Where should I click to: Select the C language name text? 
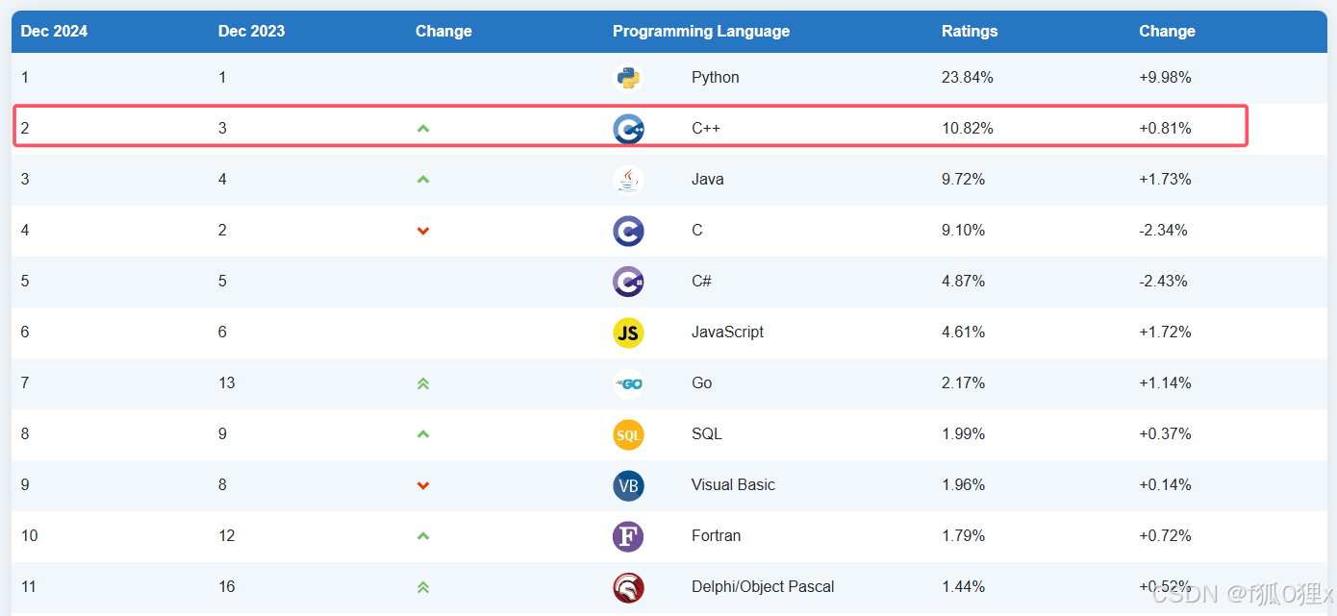(697, 230)
